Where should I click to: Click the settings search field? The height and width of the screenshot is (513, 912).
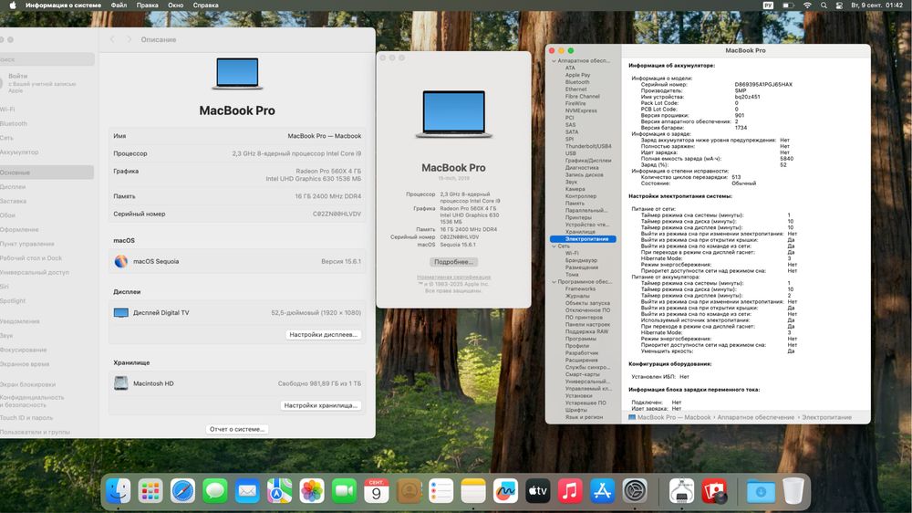tap(47, 59)
